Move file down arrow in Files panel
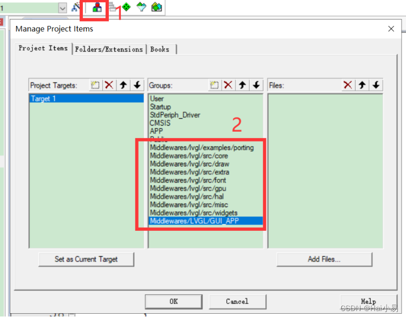406x317 pixels. pyautogui.click(x=376, y=85)
